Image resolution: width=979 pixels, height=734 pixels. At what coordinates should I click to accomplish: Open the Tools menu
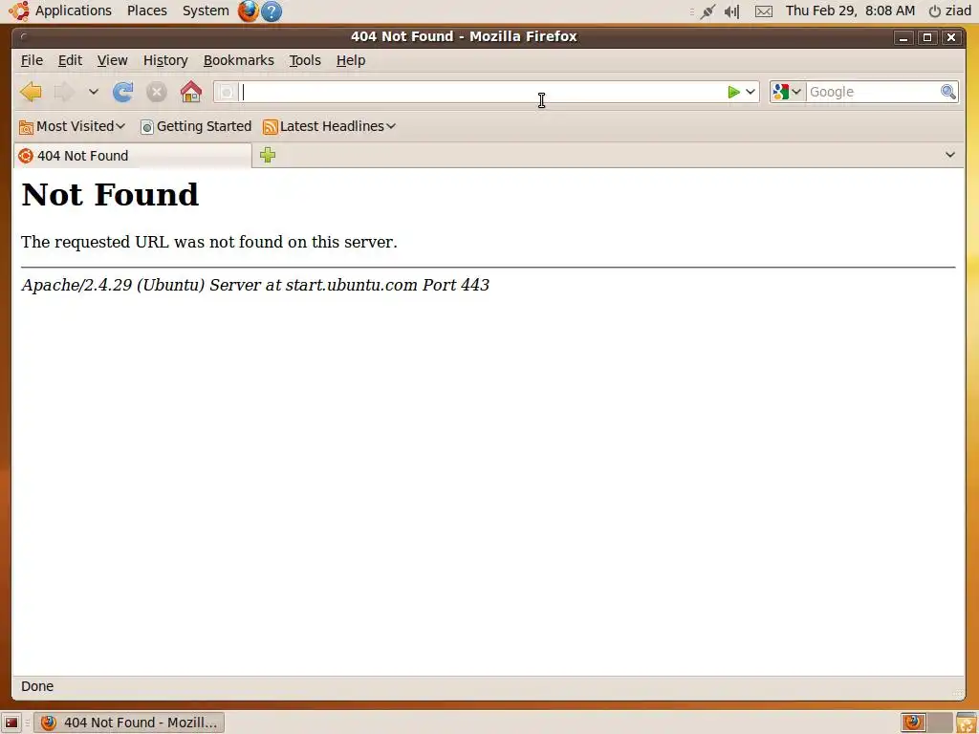coord(305,60)
